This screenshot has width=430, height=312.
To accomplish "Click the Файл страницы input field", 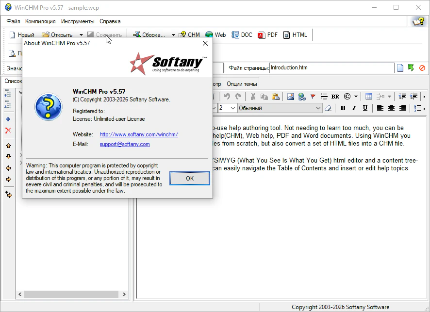I will point(331,68).
